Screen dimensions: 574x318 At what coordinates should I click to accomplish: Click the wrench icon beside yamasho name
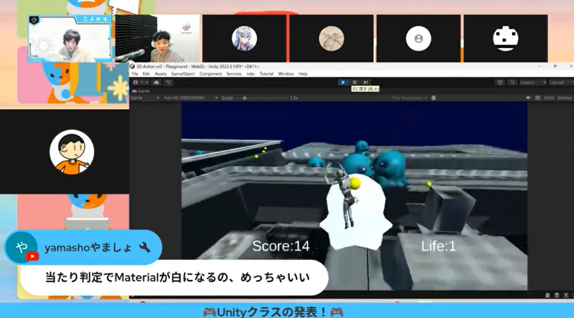(145, 248)
